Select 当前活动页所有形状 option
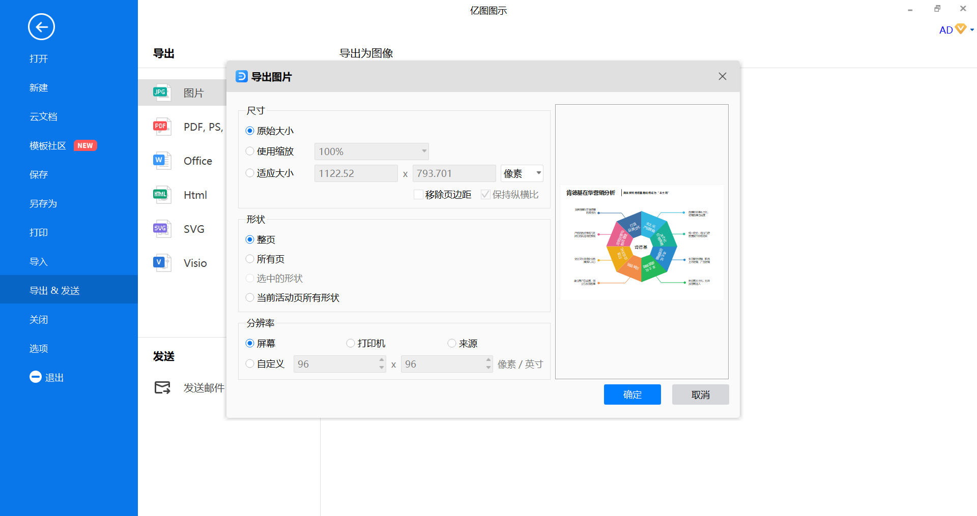This screenshot has height=516, width=977. tap(250, 297)
